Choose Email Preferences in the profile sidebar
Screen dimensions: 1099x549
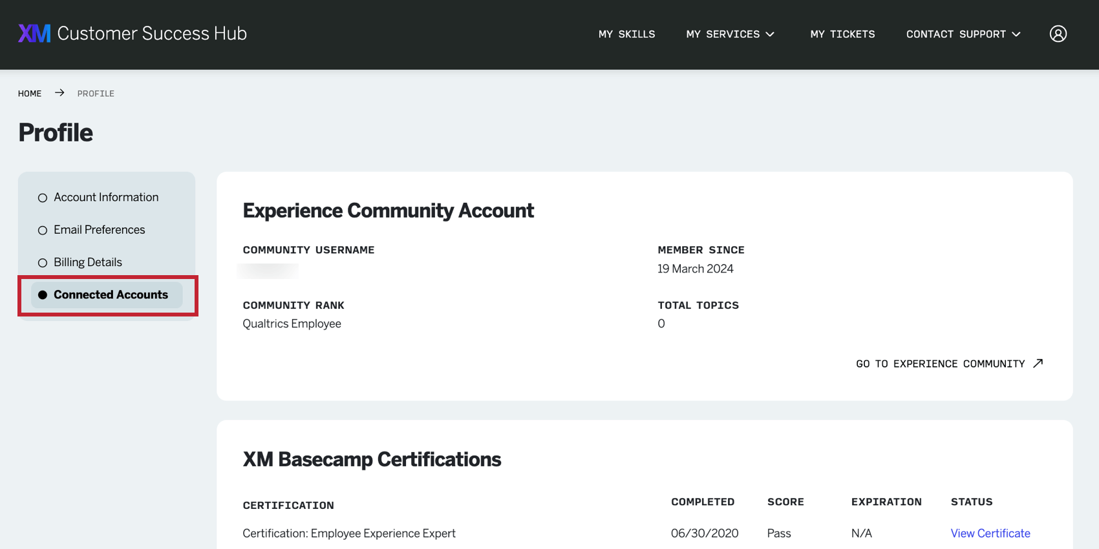(x=99, y=230)
